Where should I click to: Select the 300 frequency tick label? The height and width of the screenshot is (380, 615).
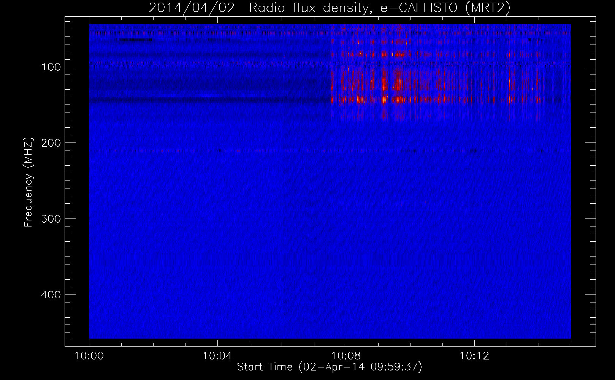(x=51, y=219)
